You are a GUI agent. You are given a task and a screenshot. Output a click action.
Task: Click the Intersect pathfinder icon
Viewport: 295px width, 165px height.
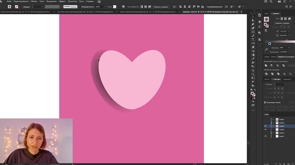pos(277,66)
